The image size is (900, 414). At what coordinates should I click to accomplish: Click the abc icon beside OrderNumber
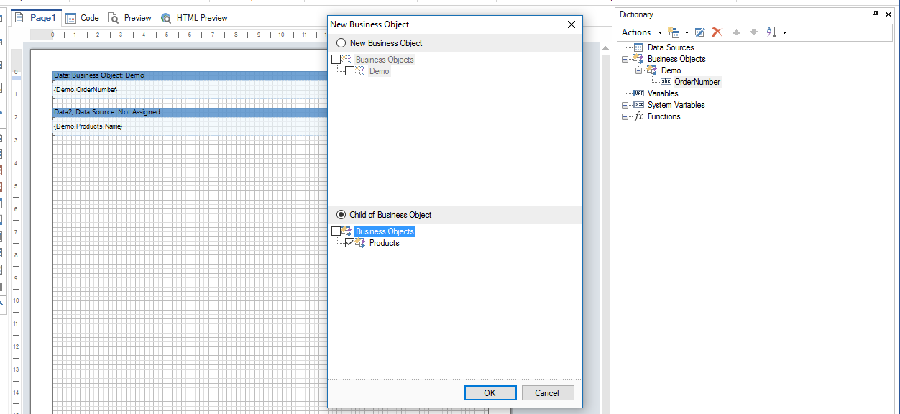(666, 82)
